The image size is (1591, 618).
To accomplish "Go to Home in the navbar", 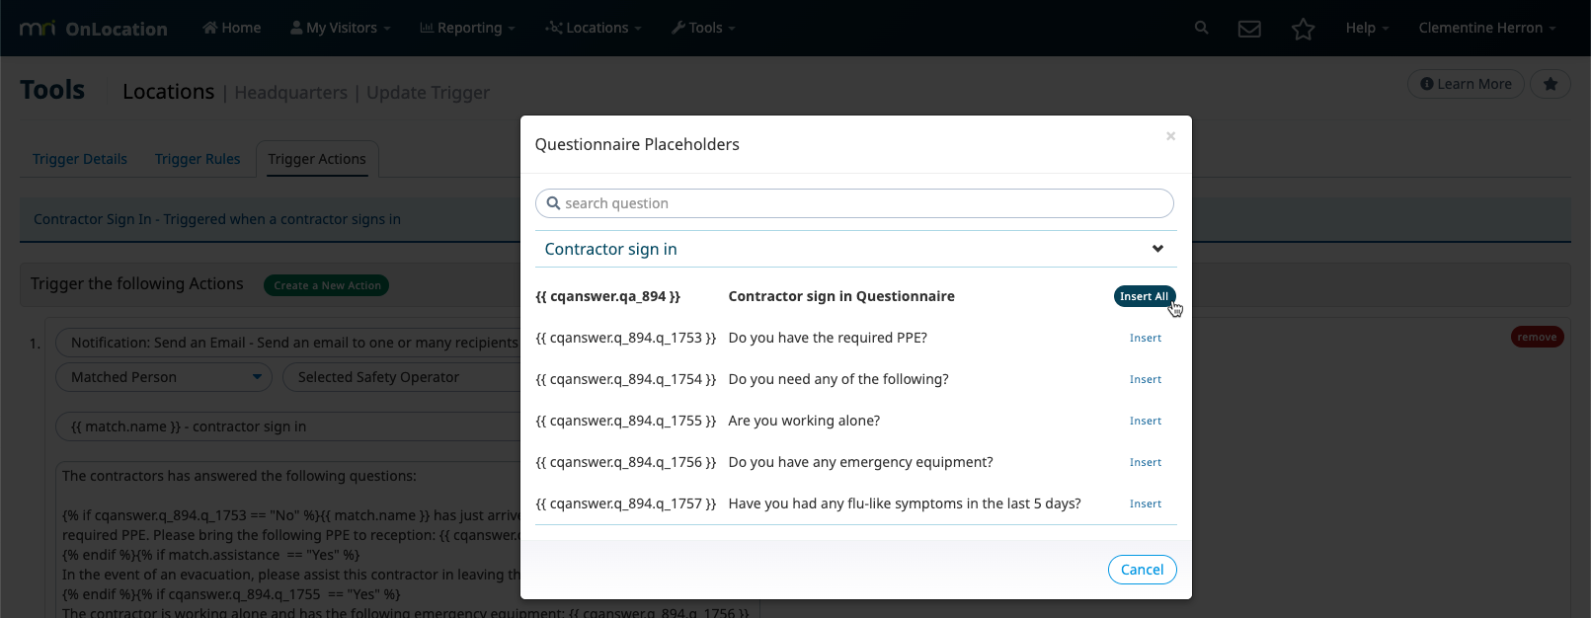I will tap(232, 28).
